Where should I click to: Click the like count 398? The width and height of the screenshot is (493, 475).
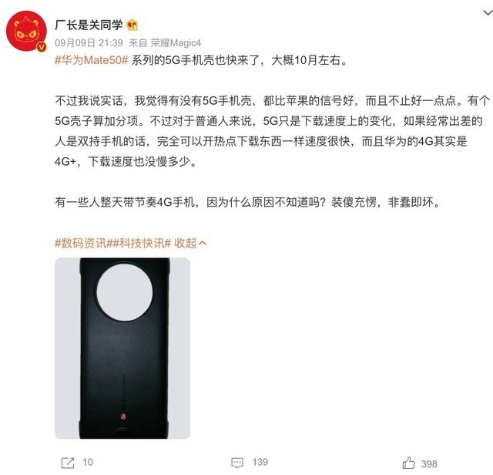coord(429,463)
